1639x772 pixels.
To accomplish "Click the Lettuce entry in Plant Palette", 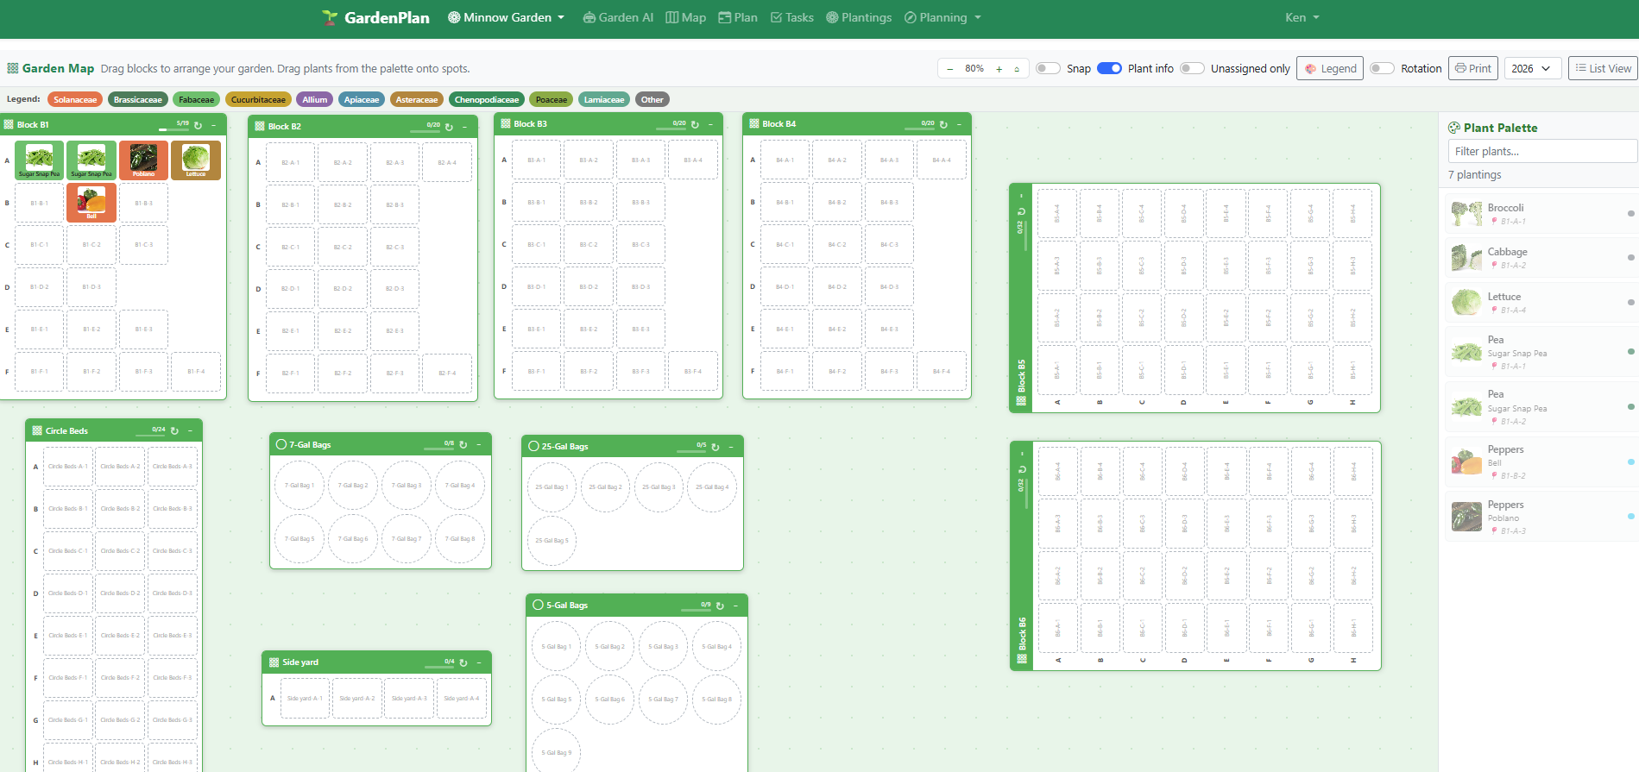I will coord(1541,303).
